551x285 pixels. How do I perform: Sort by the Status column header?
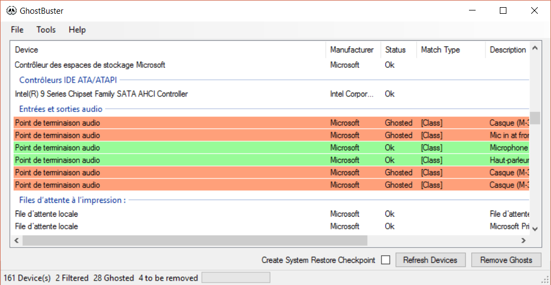click(x=395, y=50)
